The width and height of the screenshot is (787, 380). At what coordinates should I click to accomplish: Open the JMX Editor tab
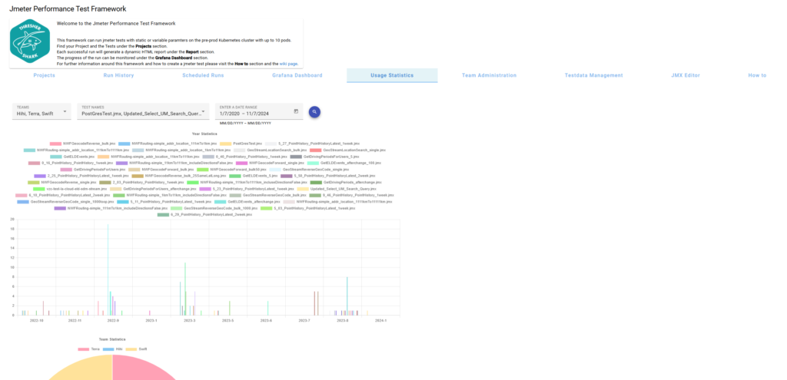pyautogui.click(x=686, y=75)
